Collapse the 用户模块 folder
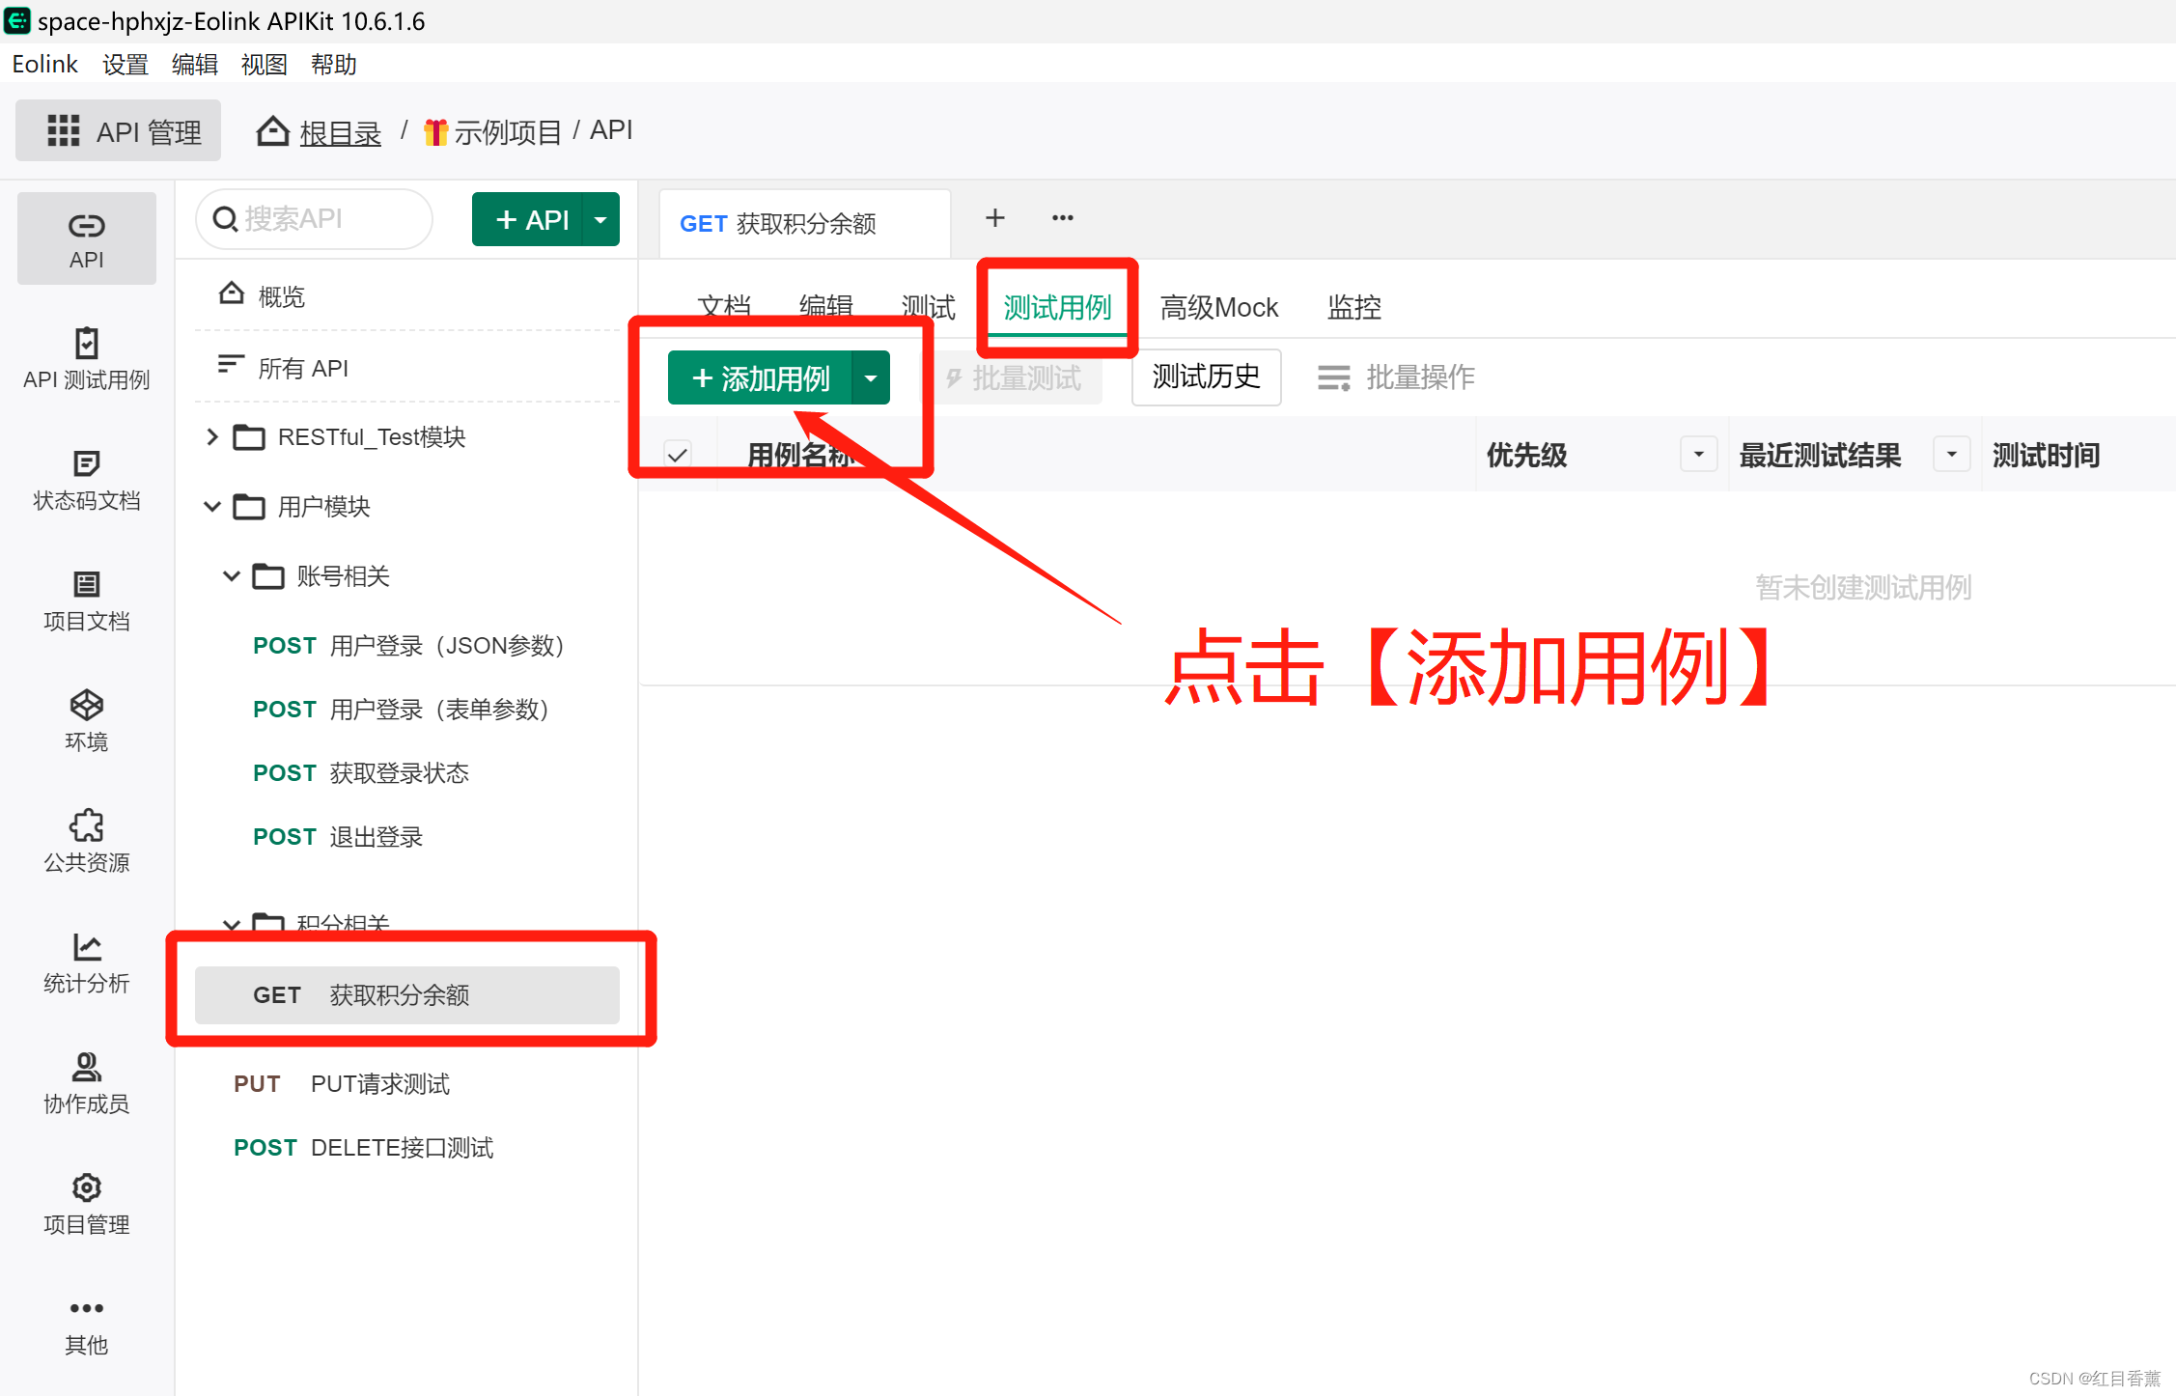Viewport: 2176px width, 1396px height. click(212, 507)
